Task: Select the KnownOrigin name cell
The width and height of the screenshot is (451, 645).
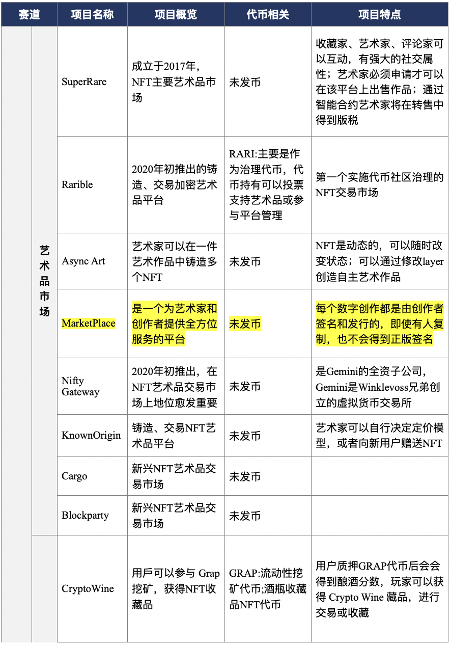Action: tap(92, 435)
